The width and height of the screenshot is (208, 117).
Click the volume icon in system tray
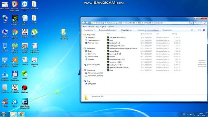point(191,114)
